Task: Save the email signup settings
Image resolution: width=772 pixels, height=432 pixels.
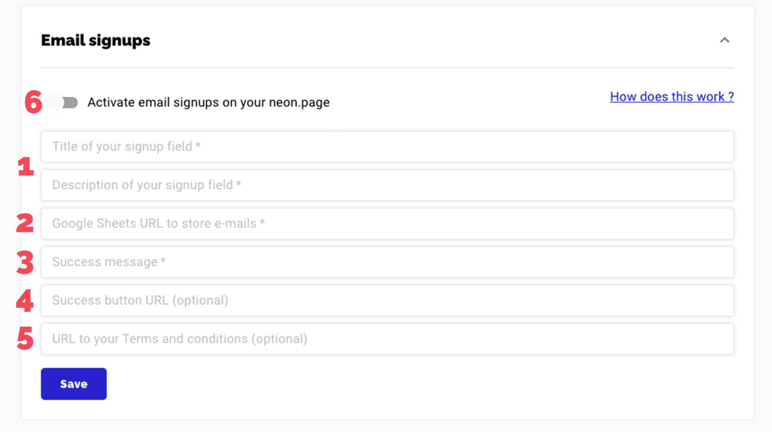Action: click(x=73, y=384)
